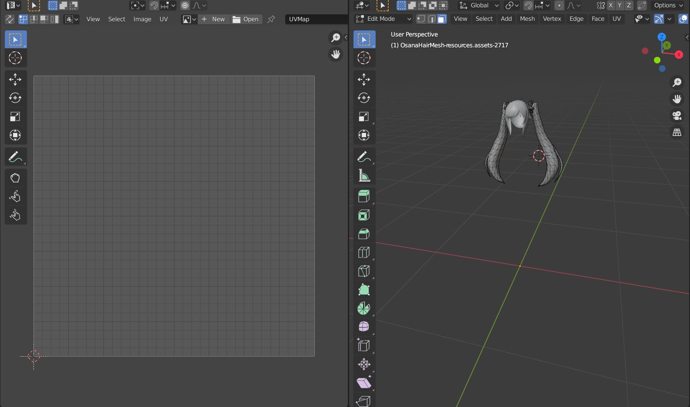Switch to camera view in the viewport
This screenshot has width=690, height=407.
677,115
